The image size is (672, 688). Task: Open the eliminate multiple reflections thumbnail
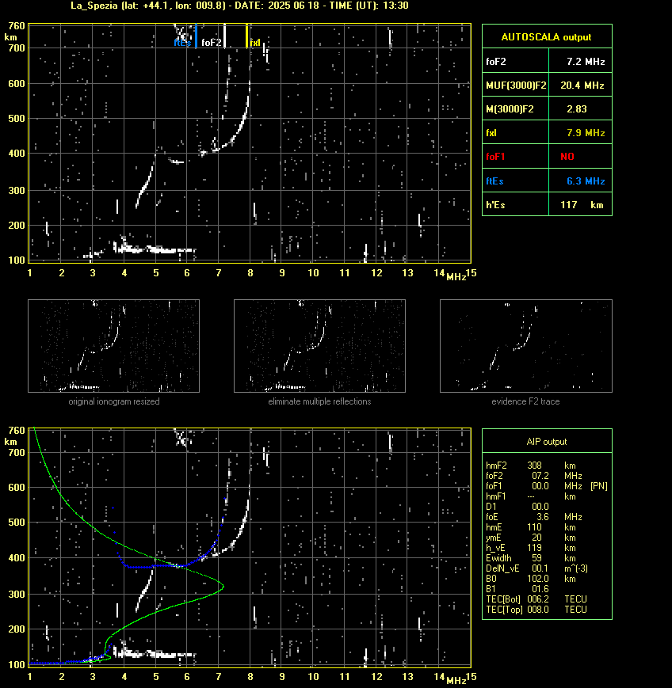(x=319, y=346)
